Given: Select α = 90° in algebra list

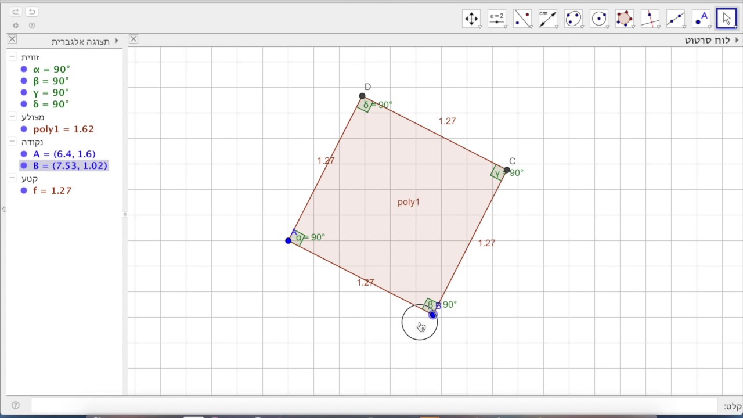Looking at the screenshot, I should point(51,69).
